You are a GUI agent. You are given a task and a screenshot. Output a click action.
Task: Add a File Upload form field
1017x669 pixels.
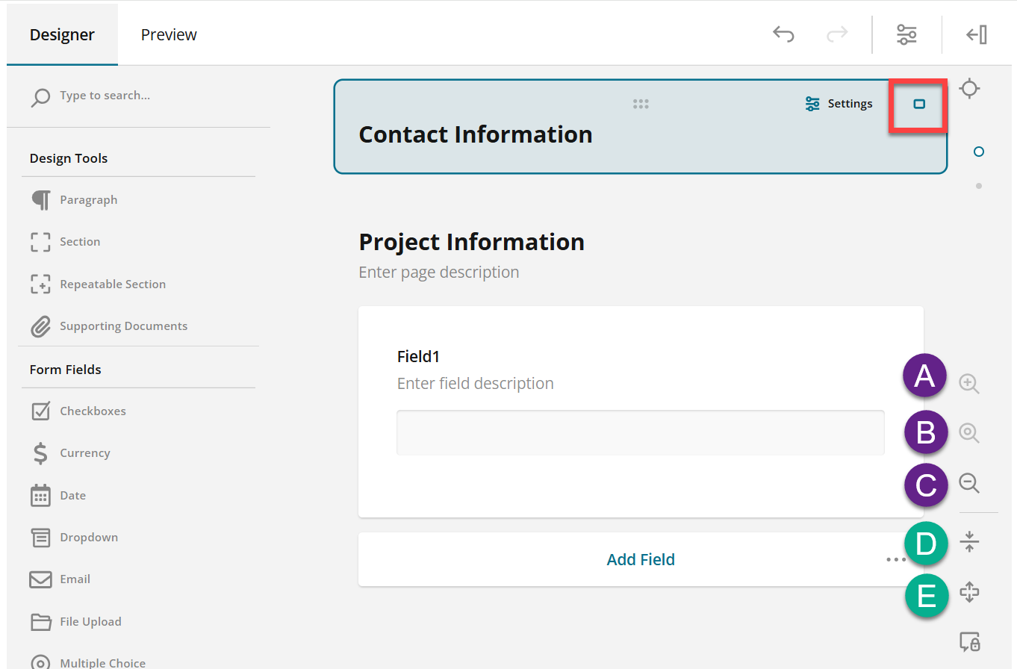point(75,621)
